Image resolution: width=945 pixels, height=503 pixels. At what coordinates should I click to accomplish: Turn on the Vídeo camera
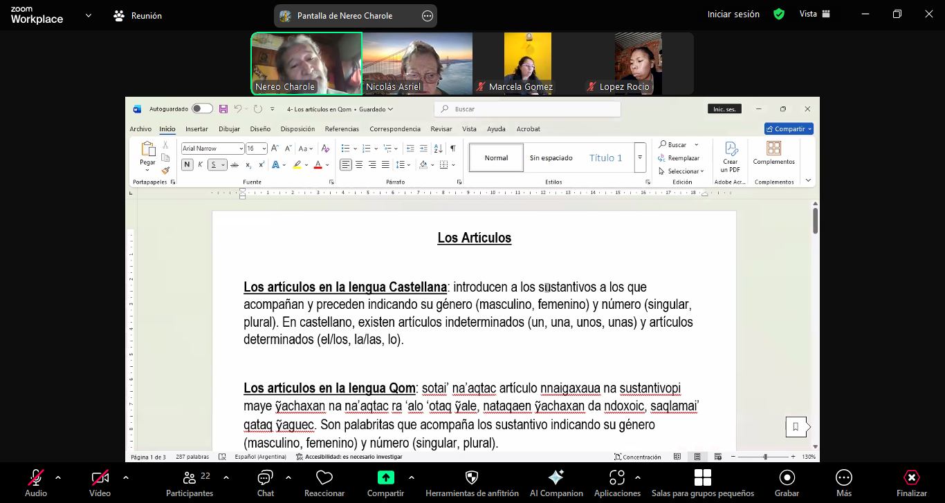click(100, 478)
